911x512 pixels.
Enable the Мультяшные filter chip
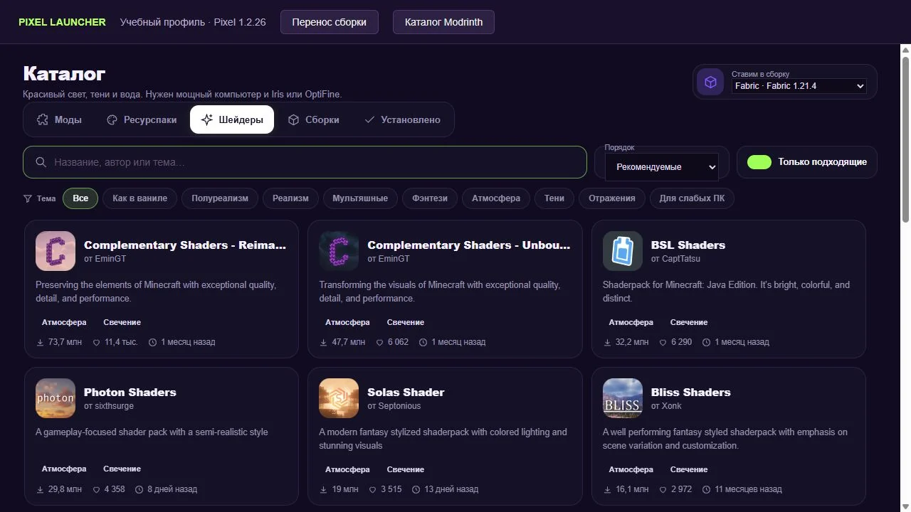pyautogui.click(x=360, y=198)
